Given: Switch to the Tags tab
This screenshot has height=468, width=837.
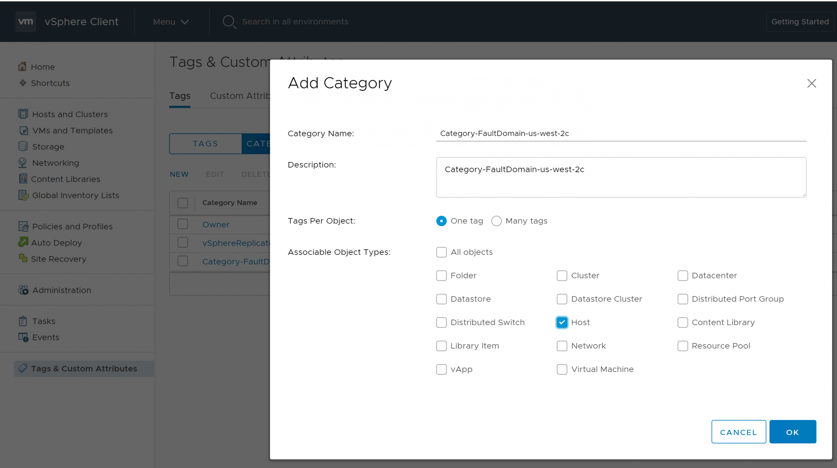Looking at the screenshot, I should [179, 96].
